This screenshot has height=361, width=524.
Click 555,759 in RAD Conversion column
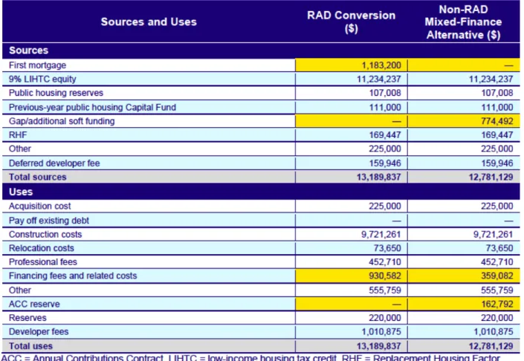point(385,290)
